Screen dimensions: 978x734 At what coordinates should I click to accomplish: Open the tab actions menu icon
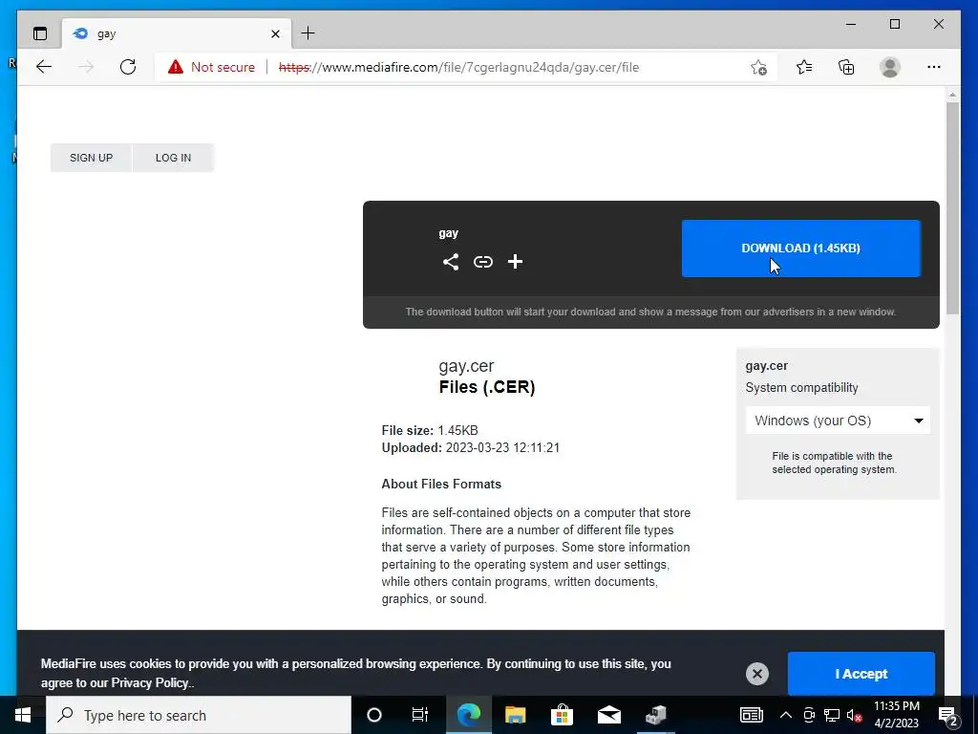[x=40, y=33]
